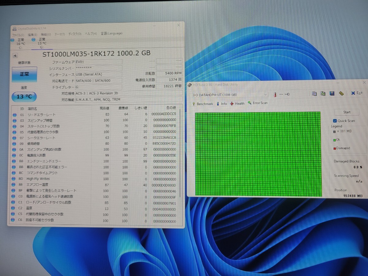
Task: Switch to the Error Scan tab
Action: [x=258, y=103]
